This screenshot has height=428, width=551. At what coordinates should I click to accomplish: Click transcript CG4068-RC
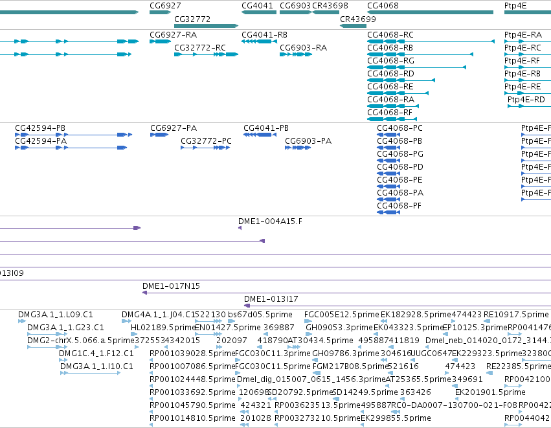390,35
